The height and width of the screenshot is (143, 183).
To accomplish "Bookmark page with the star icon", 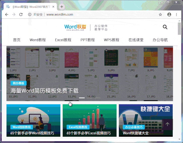I will 160,14.
